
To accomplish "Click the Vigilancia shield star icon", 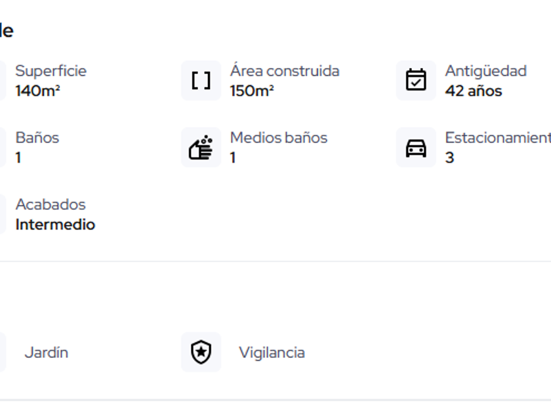I will 201,352.
